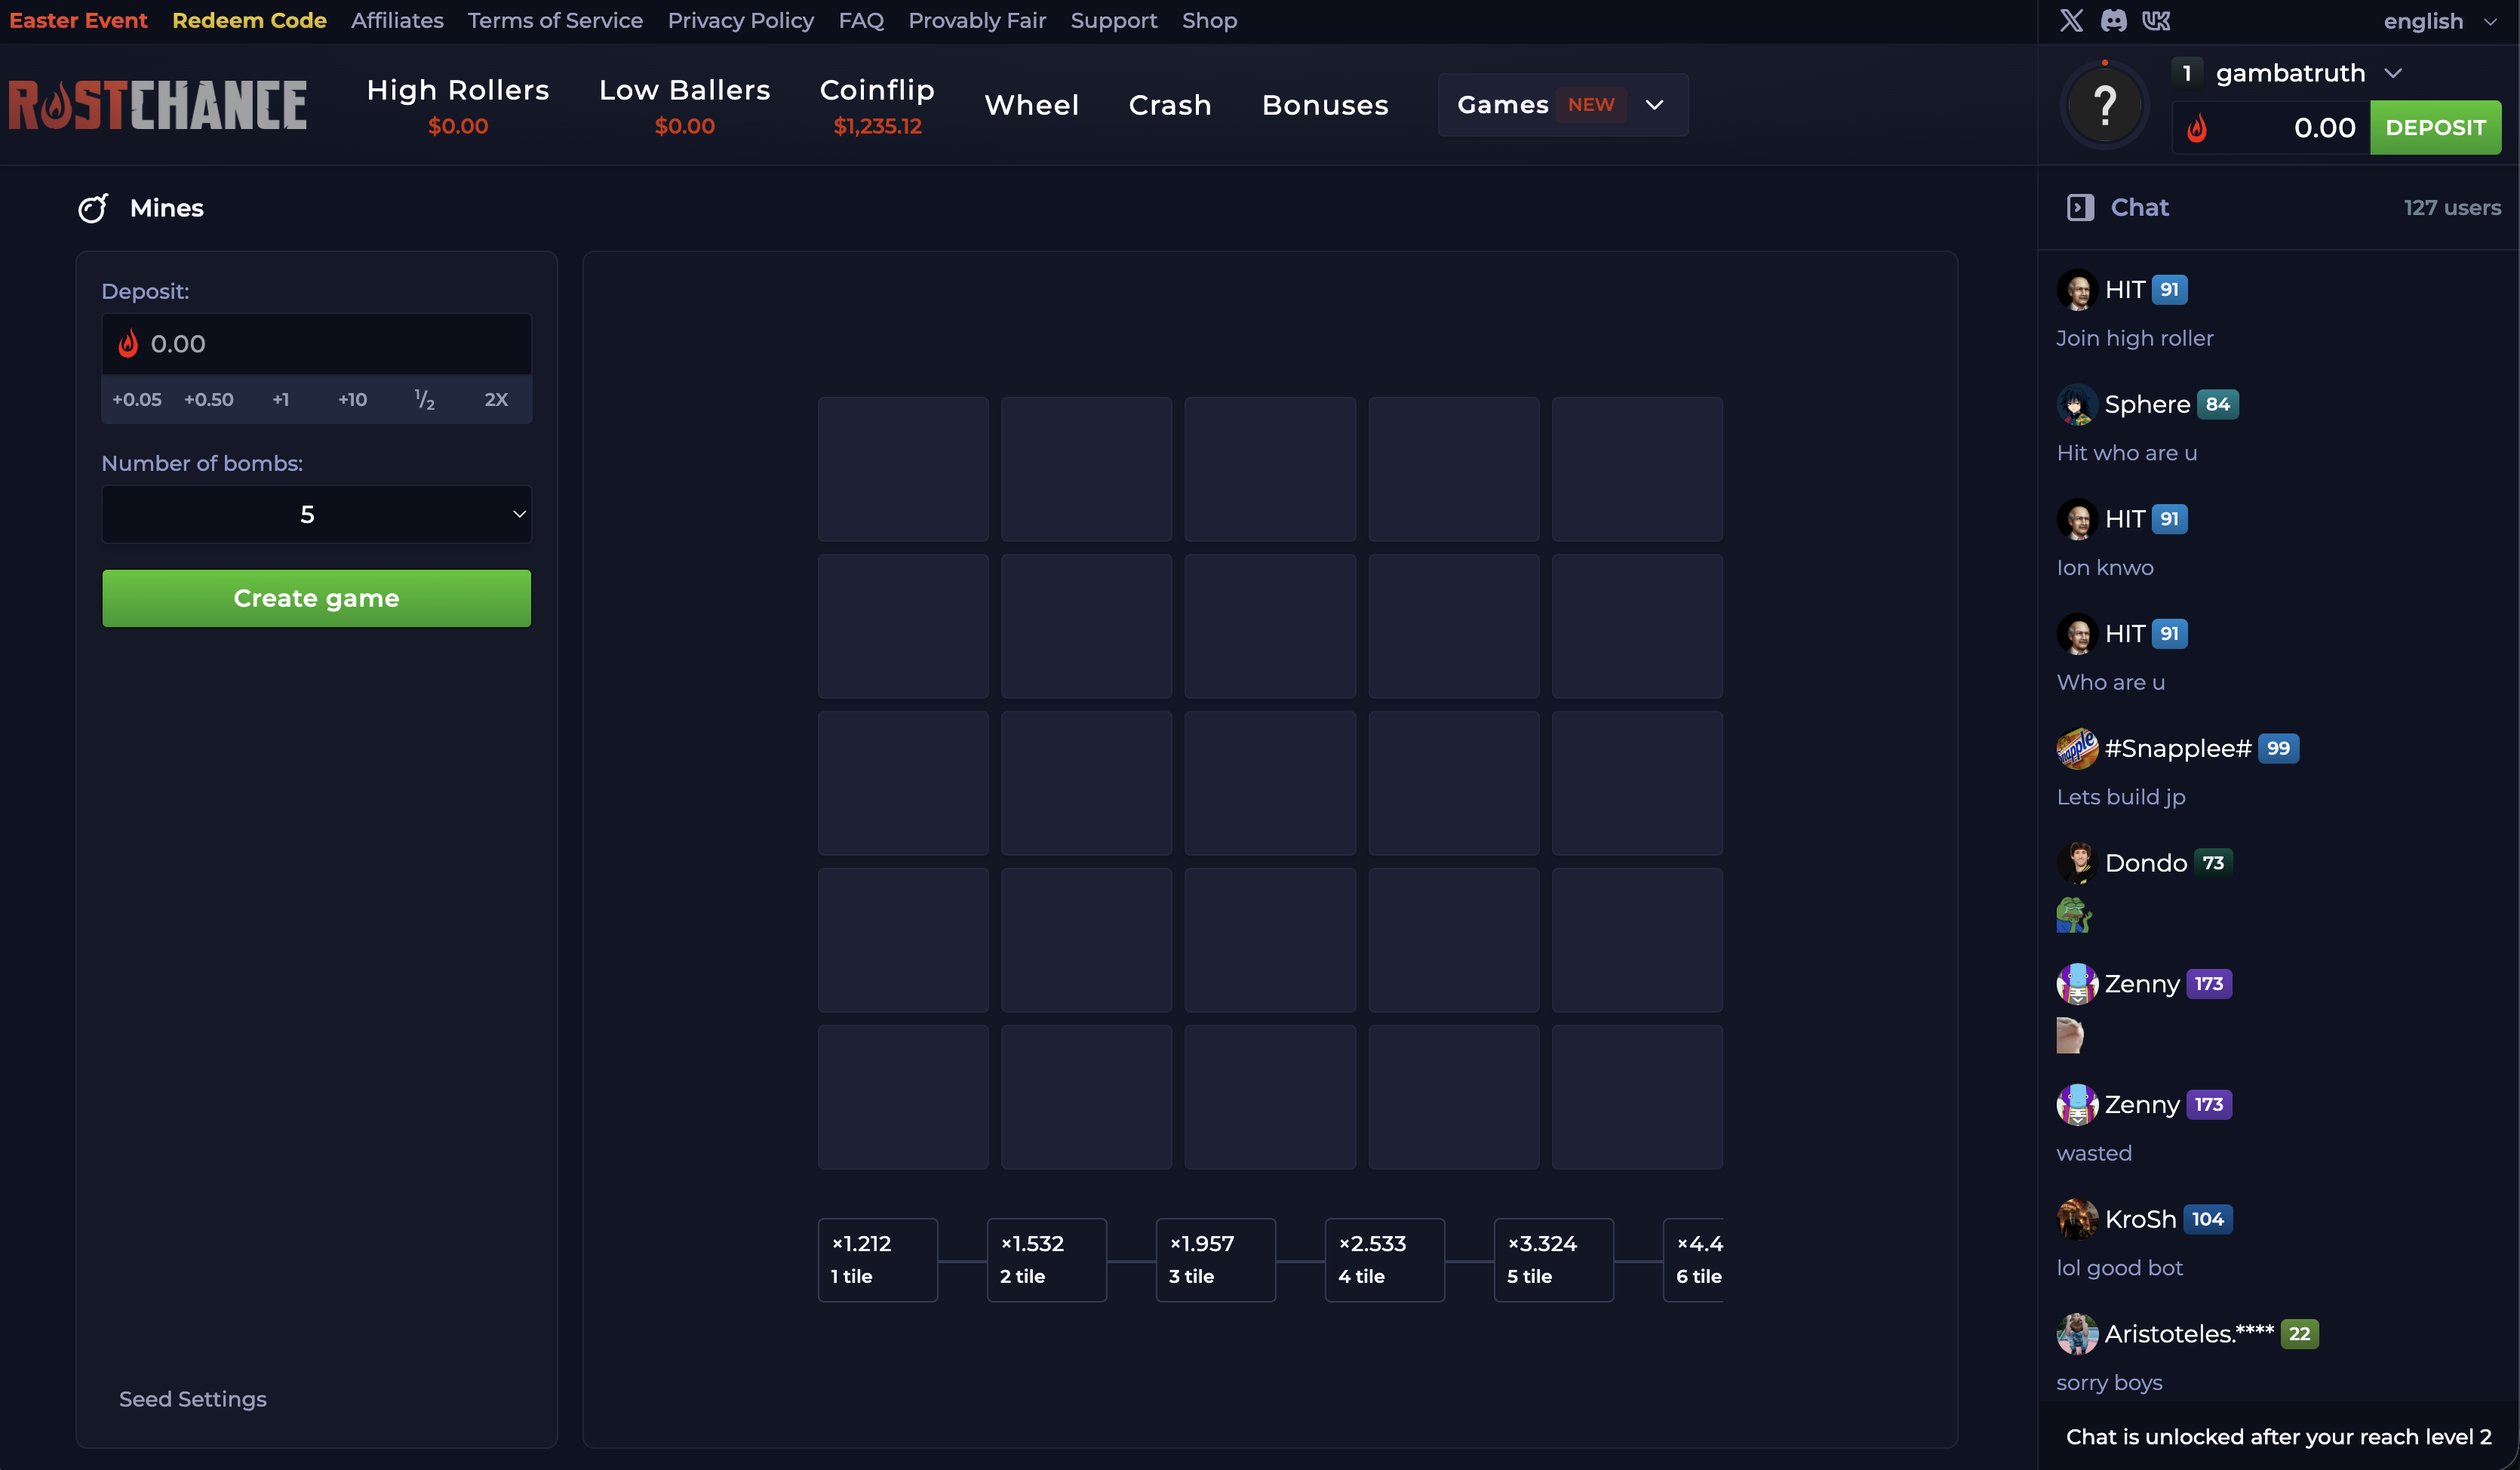This screenshot has width=2520, height=1470.
Task: Click the '127 users' chat count
Action: coord(2452,207)
